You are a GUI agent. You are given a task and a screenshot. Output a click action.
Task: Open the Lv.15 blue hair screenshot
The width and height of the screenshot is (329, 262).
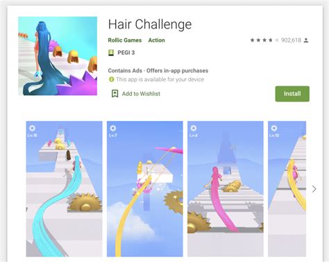pyautogui.click(x=64, y=189)
